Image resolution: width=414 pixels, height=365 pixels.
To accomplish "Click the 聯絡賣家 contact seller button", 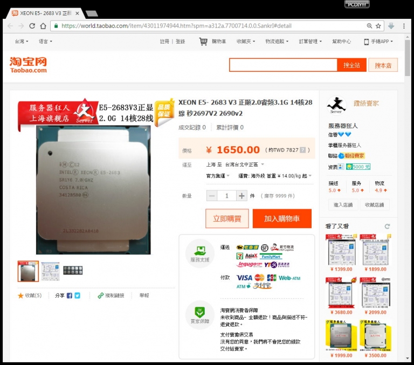I will coord(352,156).
